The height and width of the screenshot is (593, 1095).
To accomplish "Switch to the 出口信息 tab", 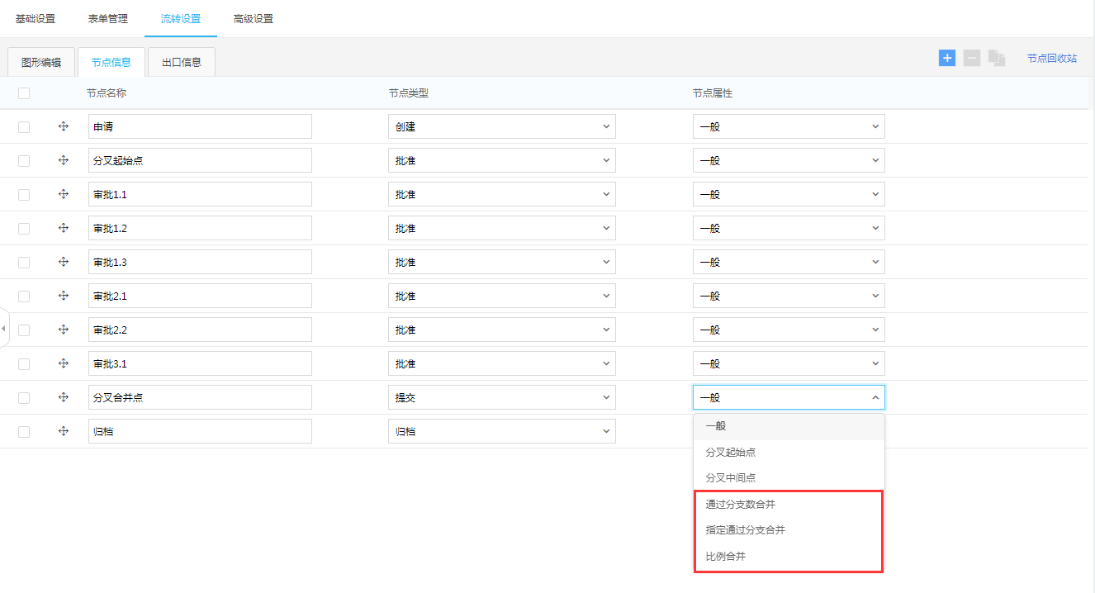I will coord(182,62).
